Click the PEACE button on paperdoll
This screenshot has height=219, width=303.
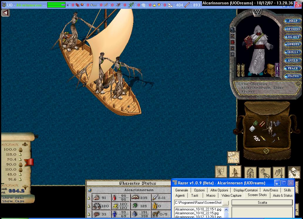click(293, 68)
